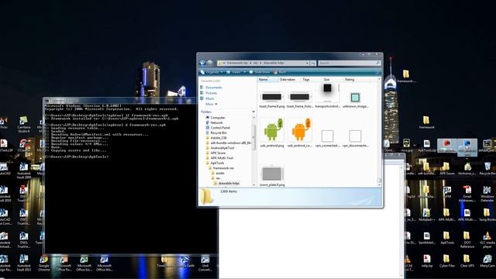Select assets folder in tree
Image resolution: width=496 pixels, height=279 pixels.
tap(217, 173)
